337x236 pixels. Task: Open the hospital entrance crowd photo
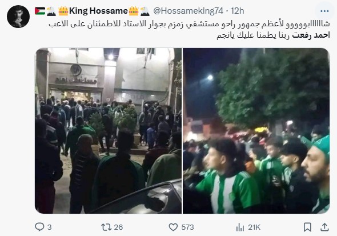[109, 131]
